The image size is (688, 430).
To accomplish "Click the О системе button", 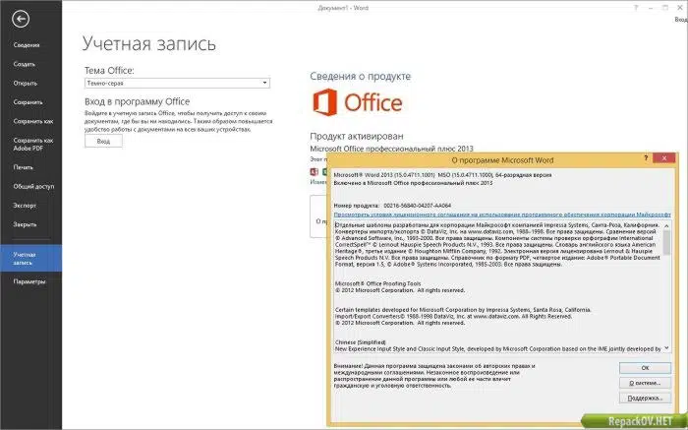I will (x=645, y=383).
